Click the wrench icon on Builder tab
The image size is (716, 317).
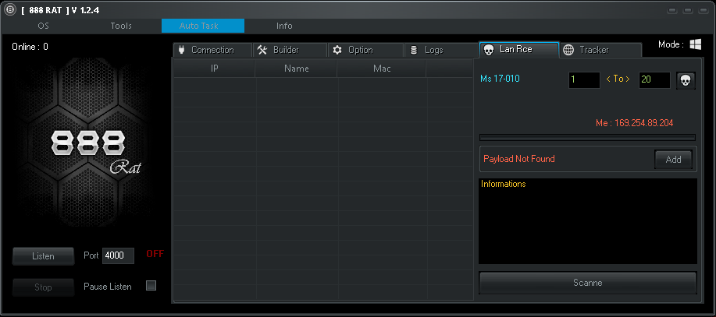pyautogui.click(x=262, y=50)
